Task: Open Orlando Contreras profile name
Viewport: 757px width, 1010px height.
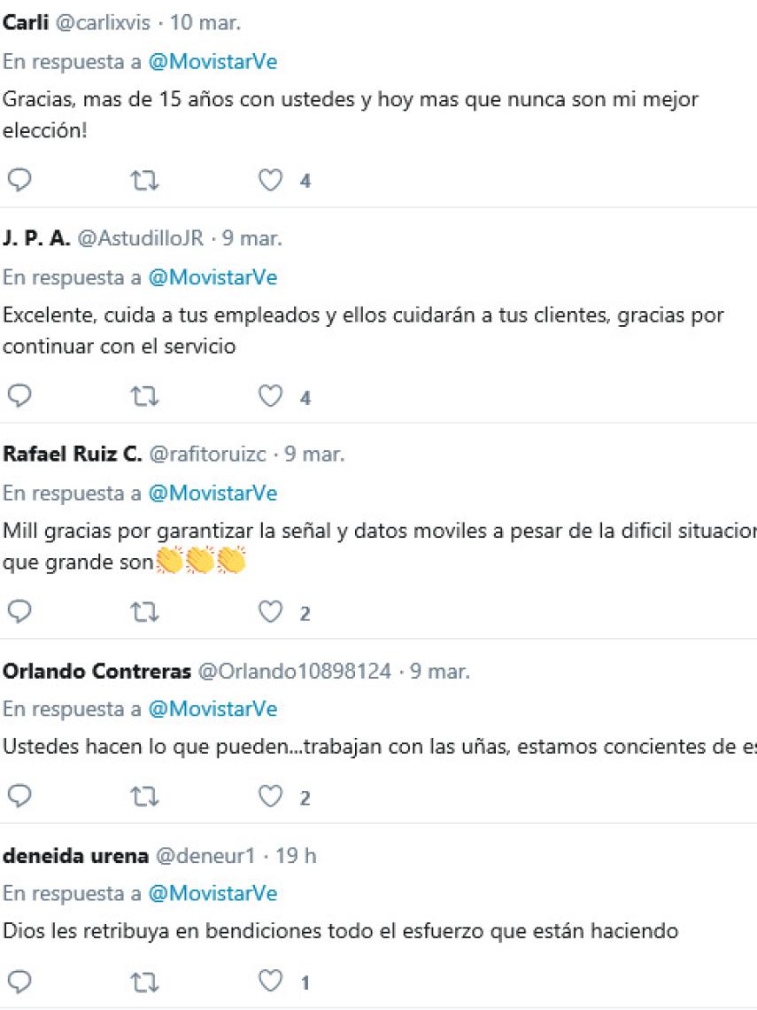Action: (97, 672)
